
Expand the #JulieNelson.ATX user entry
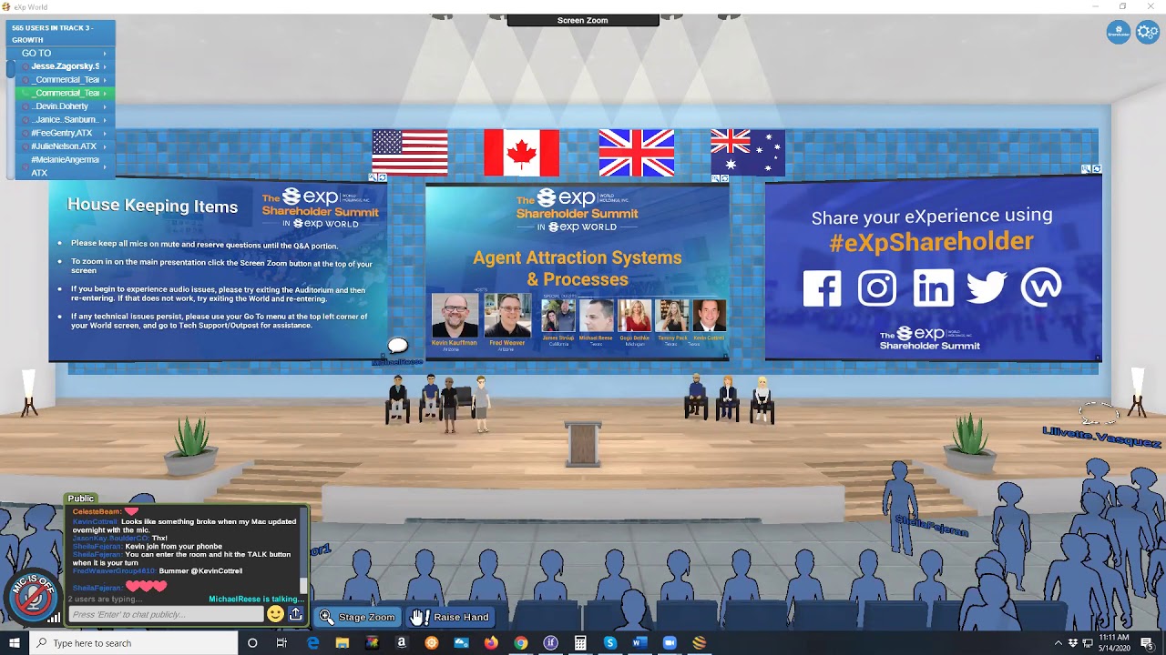(x=64, y=146)
